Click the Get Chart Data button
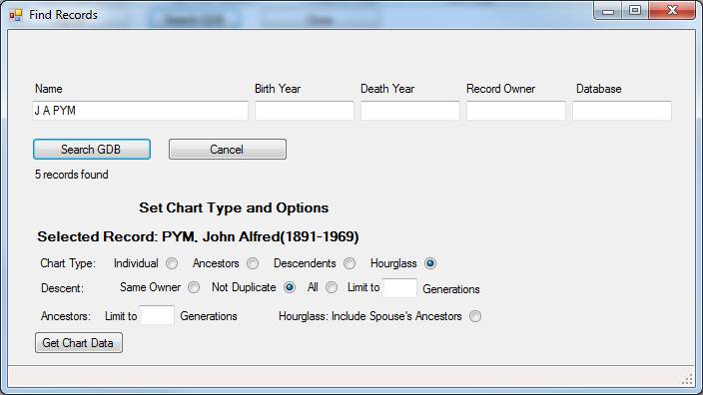703x395 pixels. point(79,343)
